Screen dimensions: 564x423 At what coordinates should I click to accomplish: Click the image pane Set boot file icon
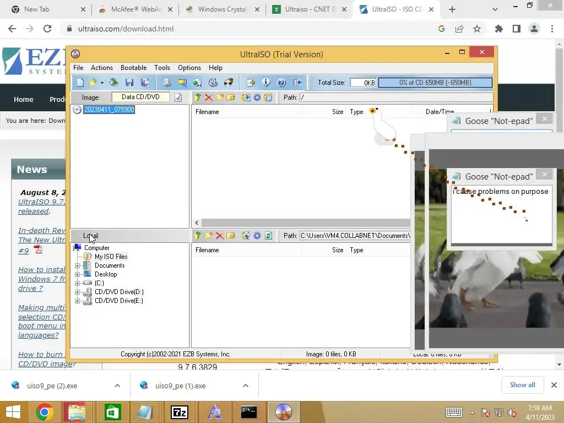268,97
